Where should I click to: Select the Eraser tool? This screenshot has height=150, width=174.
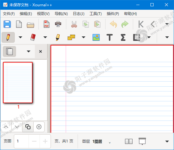click(x=33, y=37)
